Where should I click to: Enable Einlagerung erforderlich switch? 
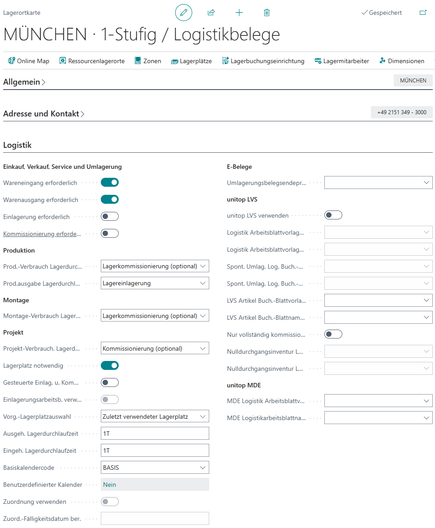pyautogui.click(x=110, y=217)
